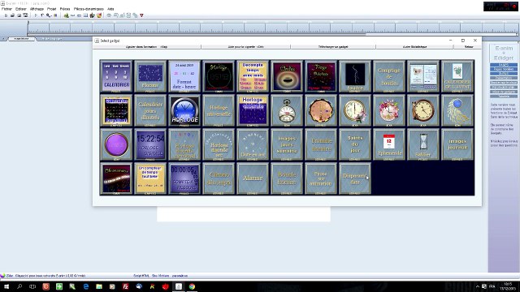Select the 'Date en arc' gadget
This screenshot has height=292, width=520.
coord(253,144)
